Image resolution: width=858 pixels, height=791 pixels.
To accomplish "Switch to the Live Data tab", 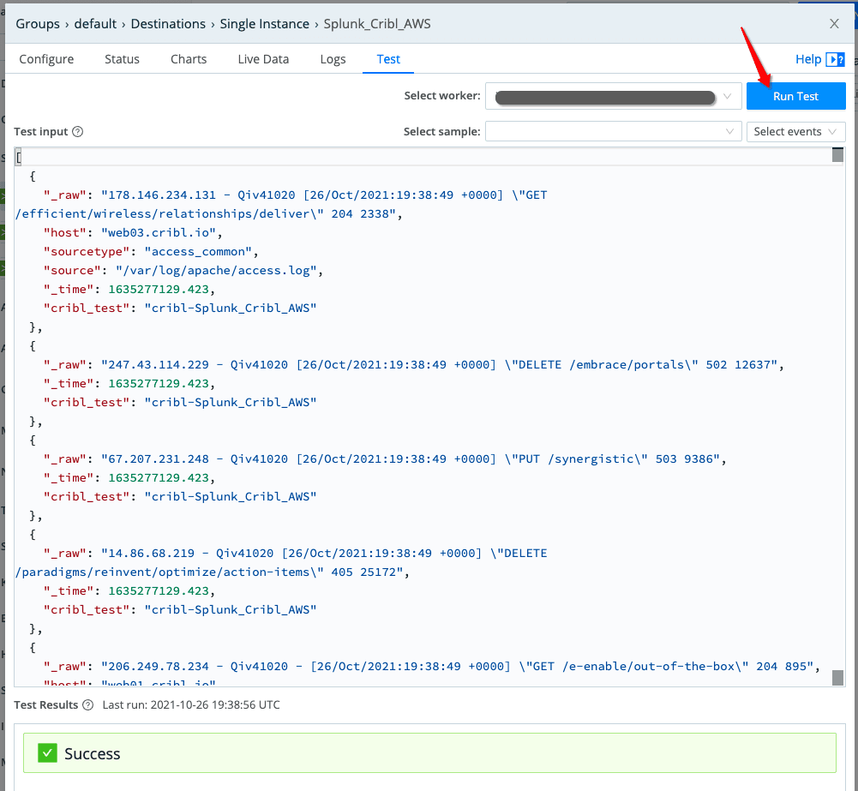I will point(263,59).
